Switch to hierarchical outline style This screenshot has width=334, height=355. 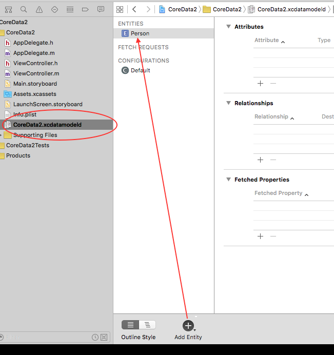tap(147, 325)
